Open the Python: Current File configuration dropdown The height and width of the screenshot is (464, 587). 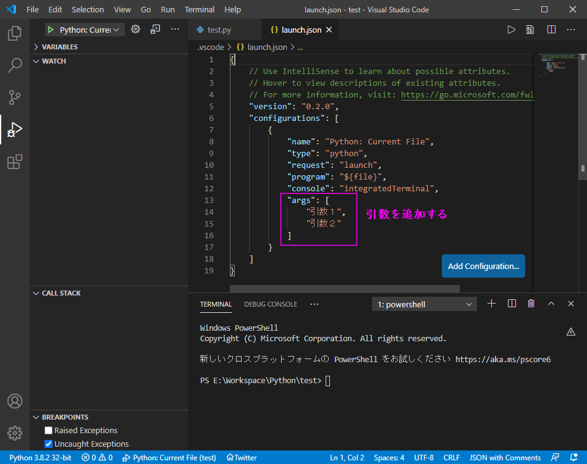(89, 30)
